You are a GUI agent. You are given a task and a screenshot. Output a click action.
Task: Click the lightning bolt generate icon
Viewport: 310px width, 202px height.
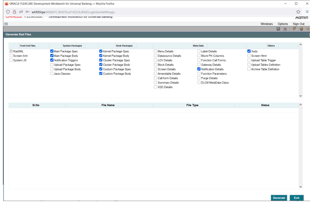(294, 29)
